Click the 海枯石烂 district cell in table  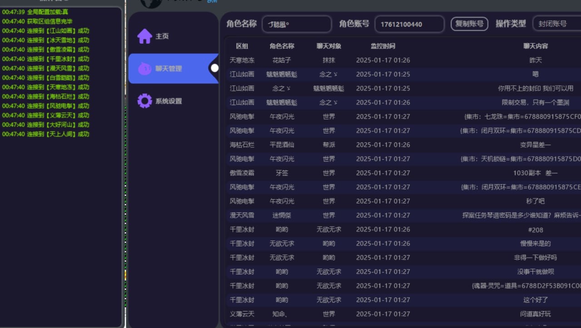coord(242,145)
